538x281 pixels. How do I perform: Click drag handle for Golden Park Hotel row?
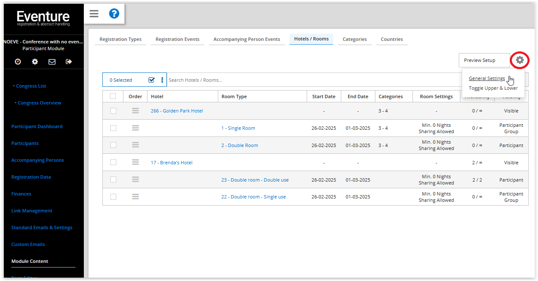click(135, 111)
